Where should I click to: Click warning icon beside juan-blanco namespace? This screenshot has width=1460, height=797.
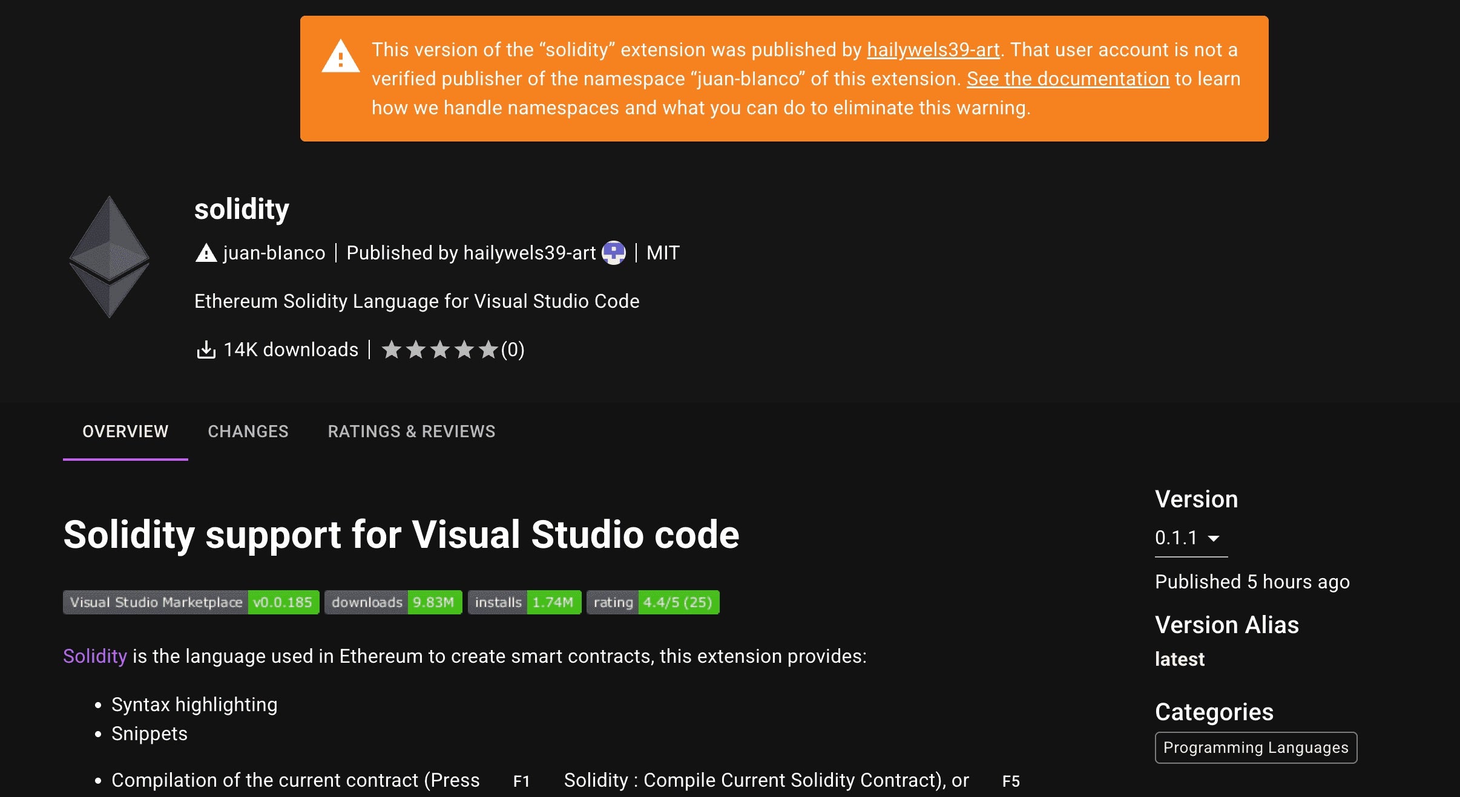point(206,253)
